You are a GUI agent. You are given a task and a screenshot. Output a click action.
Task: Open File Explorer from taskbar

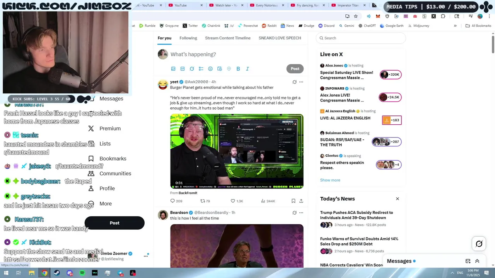[x=31, y=273]
